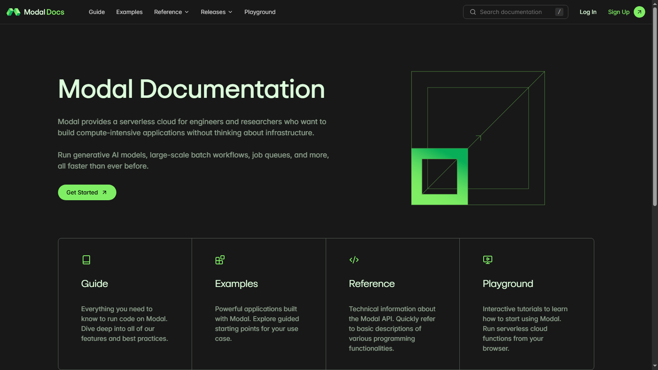Click the 'Modal Documentation' page title
Image resolution: width=658 pixels, height=370 pixels.
click(x=192, y=89)
